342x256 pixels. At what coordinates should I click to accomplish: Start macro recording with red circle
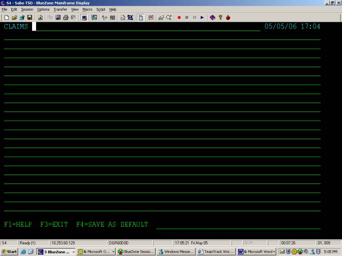[179, 18]
